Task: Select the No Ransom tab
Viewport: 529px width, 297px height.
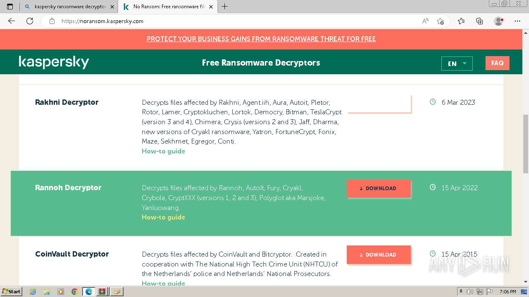Action: [167, 7]
